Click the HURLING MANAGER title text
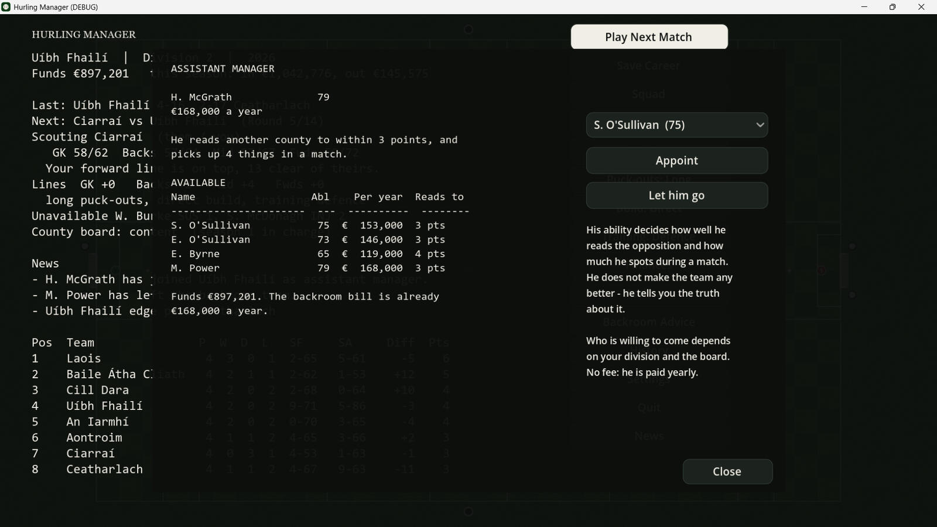937x527 pixels. [x=84, y=35]
